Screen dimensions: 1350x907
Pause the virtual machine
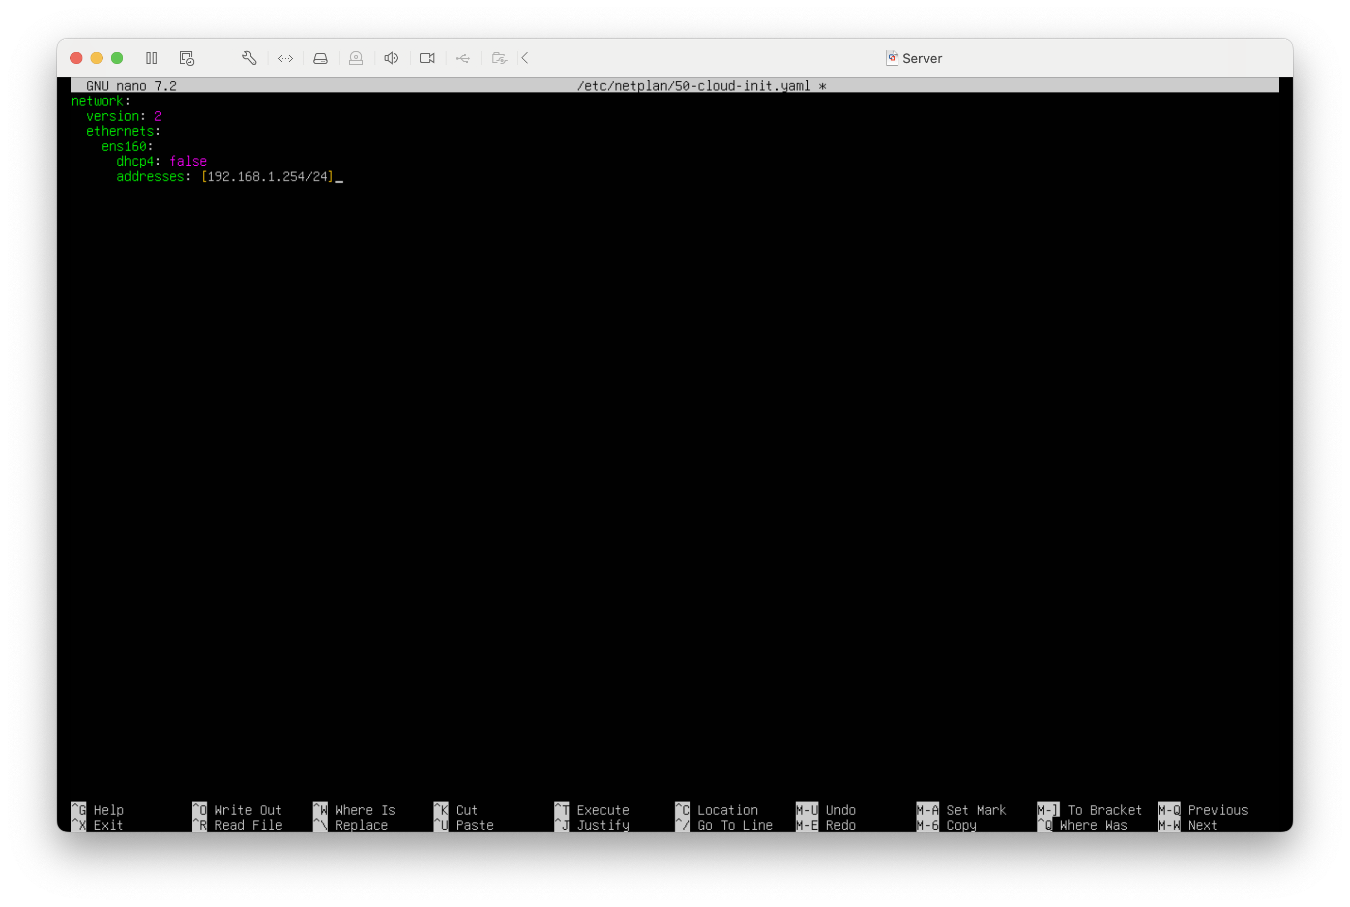tap(152, 58)
